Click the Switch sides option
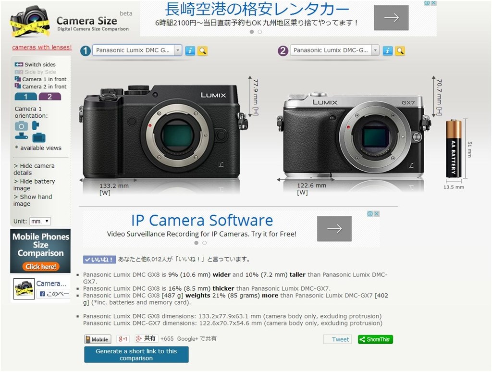This screenshot has width=492, height=372. [x=35, y=65]
